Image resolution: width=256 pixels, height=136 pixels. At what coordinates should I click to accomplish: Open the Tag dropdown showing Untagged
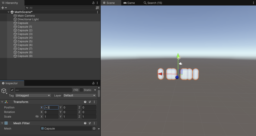coord(33,96)
